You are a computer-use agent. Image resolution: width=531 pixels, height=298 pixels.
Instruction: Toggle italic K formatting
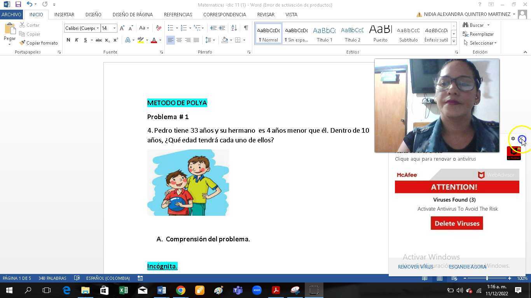(x=77, y=40)
